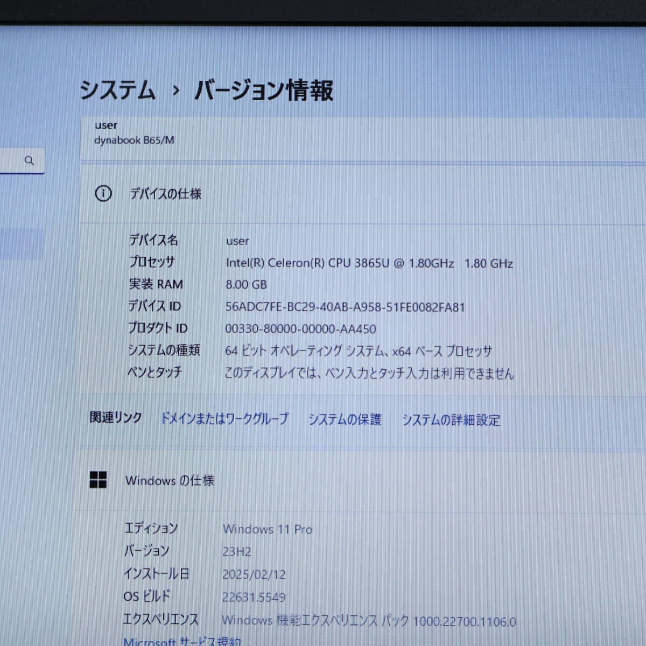646x646 pixels.
Task: Expand the Windows の仕様 section header
Action: tap(361, 480)
